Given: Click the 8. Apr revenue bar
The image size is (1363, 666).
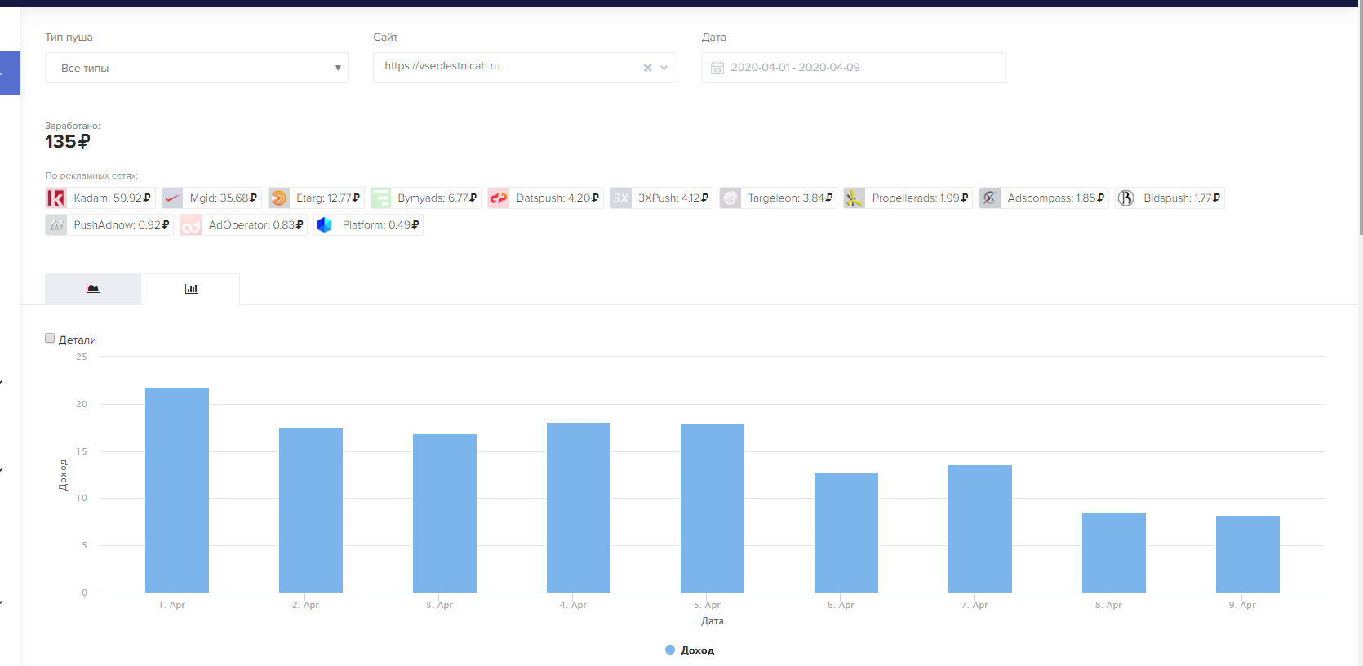Looking at the screenshot, I should click(x=1114, y=553).
